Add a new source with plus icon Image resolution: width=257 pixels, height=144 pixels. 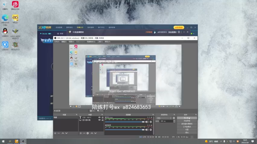81,133
